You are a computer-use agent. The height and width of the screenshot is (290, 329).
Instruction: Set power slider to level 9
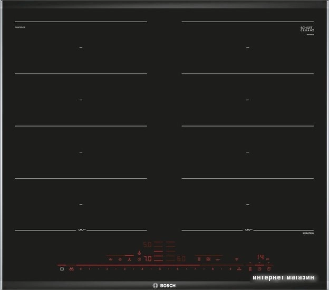(230, 269)
